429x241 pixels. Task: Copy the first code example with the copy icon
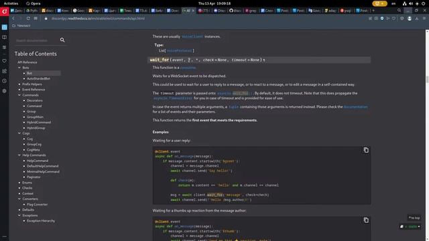tap(366, 150)
